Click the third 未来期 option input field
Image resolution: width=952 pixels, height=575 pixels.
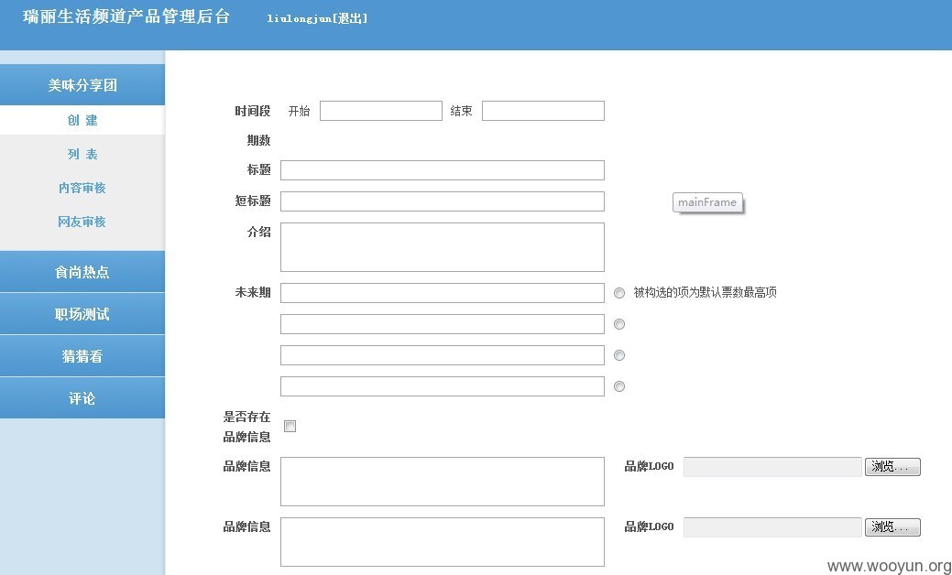pyautogui.click(x=442, y=355)
